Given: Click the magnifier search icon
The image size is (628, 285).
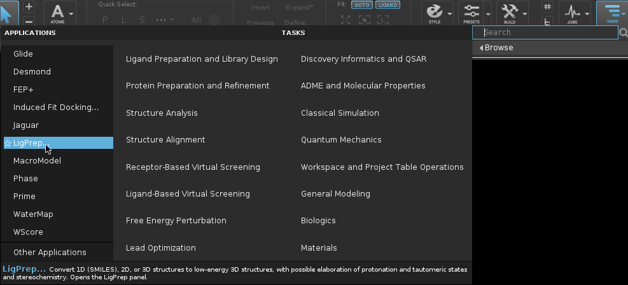Looking at the screenshot, I should point(623,32).
